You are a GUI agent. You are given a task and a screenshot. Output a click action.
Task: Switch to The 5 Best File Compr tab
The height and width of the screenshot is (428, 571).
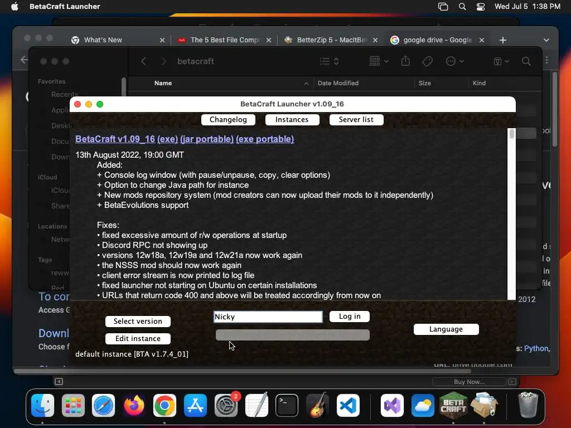[225, 40]
